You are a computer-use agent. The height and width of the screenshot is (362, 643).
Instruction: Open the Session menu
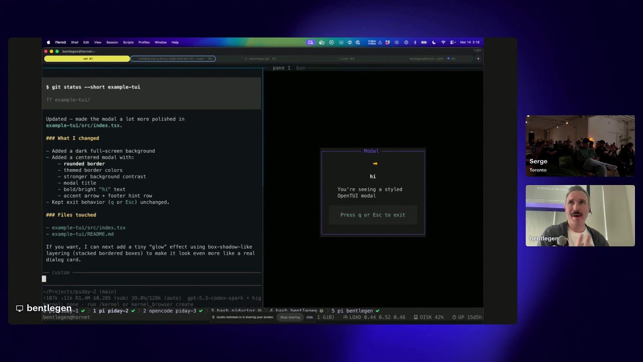[112, 42]
